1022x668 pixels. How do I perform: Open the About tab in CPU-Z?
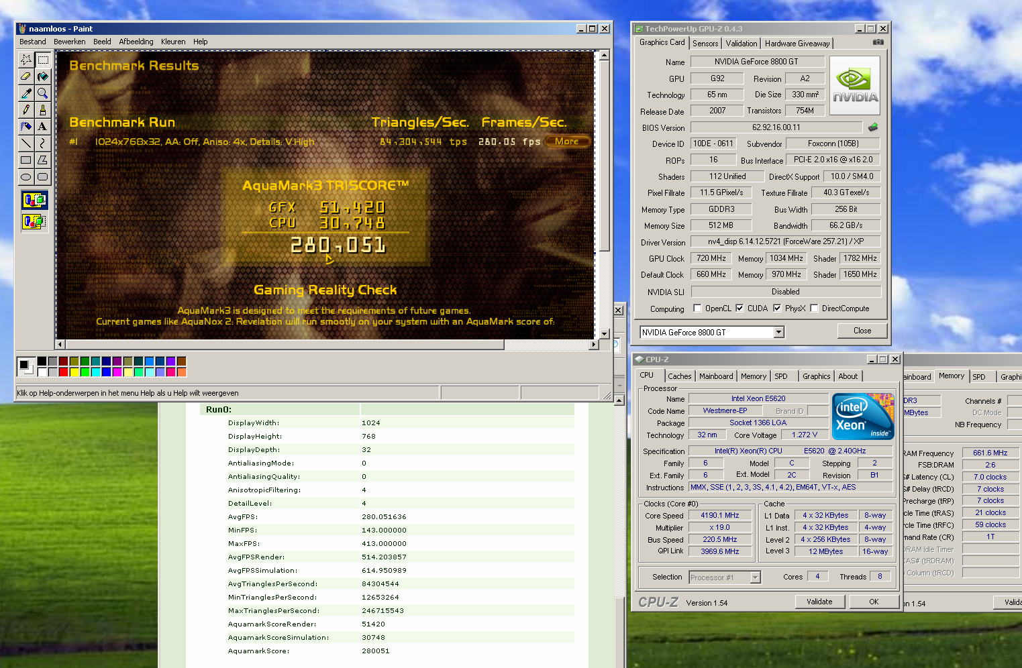click(848, 376)
